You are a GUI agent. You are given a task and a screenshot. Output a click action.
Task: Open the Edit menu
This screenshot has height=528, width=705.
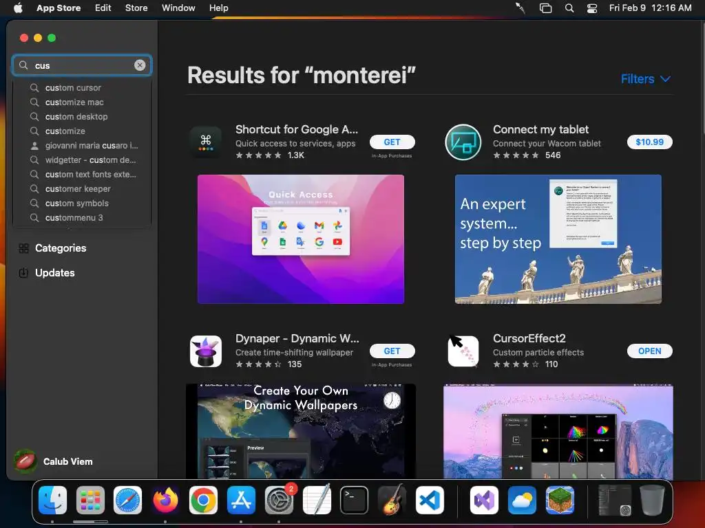(103, 8)
